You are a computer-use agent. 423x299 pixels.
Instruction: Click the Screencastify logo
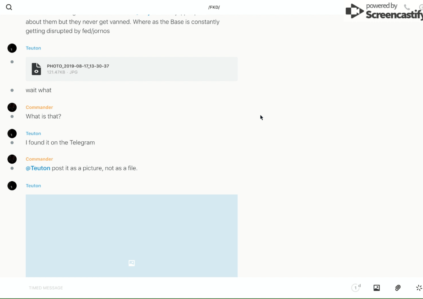[x=382, y=12]
